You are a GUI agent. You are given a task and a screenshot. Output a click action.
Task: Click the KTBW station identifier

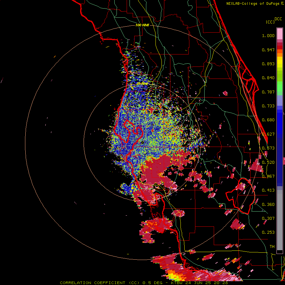pyautogui.click(x=177, y=283)
